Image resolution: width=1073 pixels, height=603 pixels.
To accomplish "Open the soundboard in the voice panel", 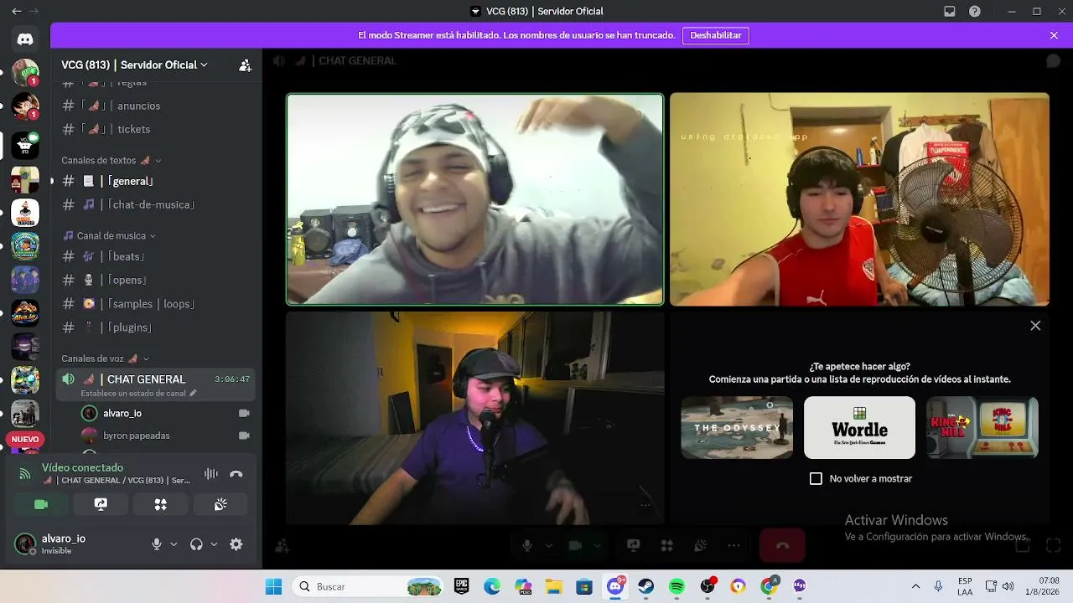I will (220, 504).
